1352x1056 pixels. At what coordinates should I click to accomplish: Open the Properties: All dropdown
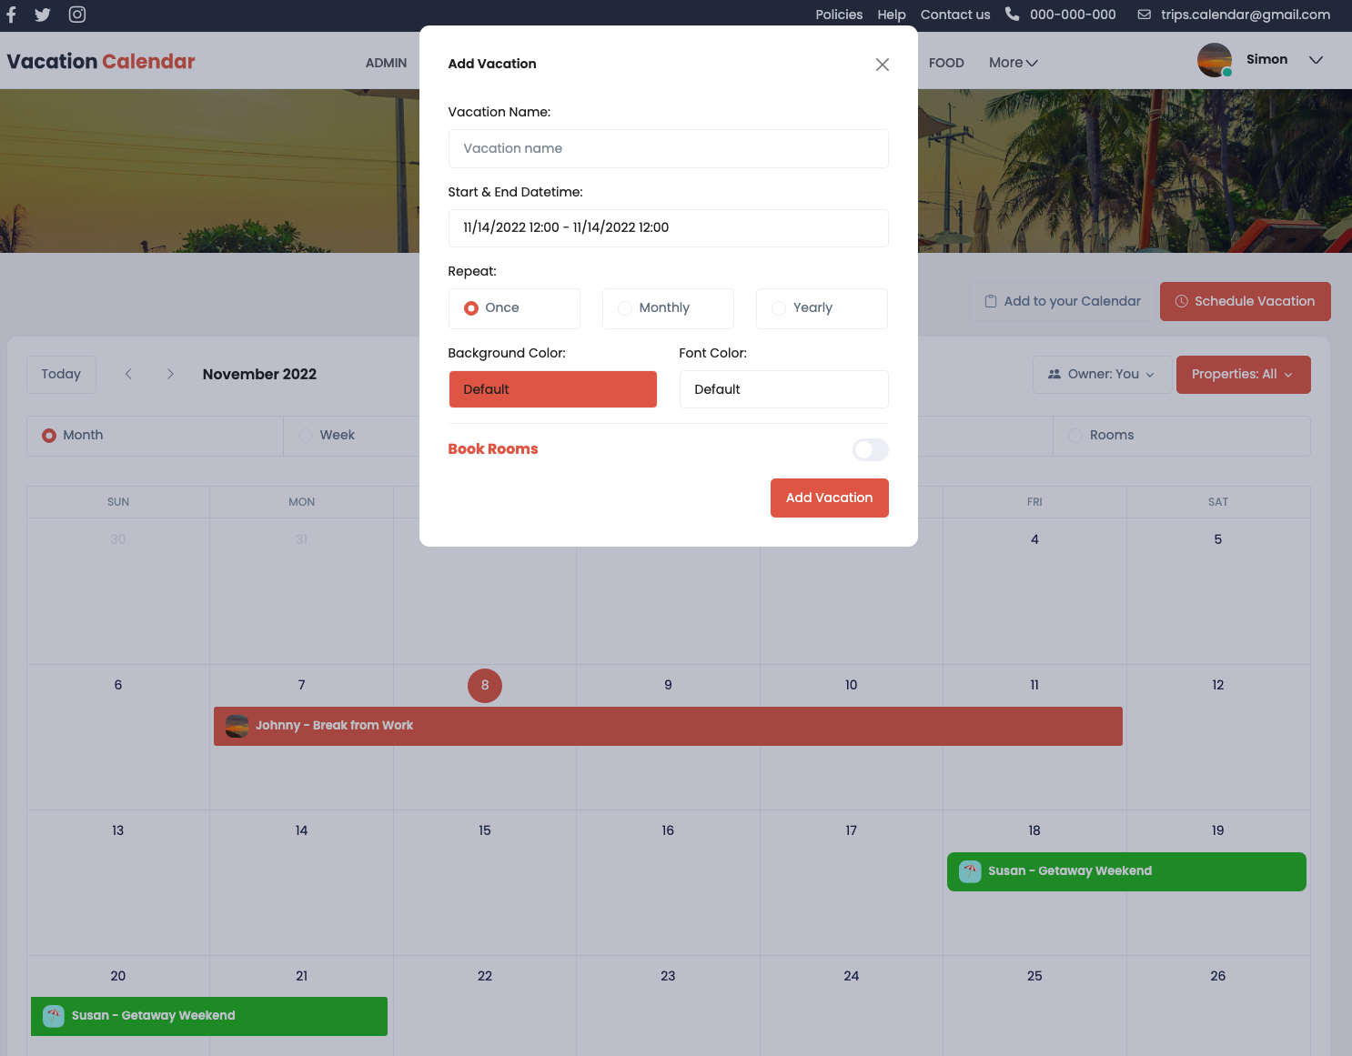click(x=1242, y=375)
